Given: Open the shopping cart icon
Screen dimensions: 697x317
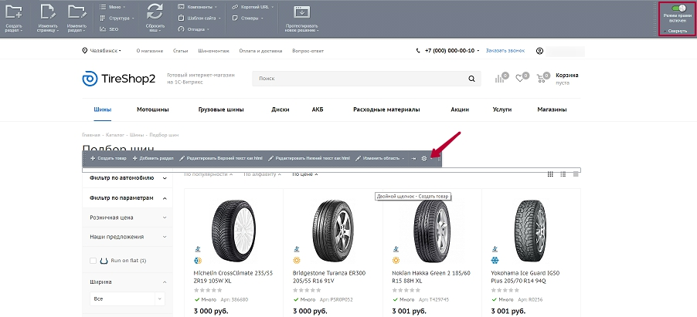Looking at the screenshot, I should (542, 79).
